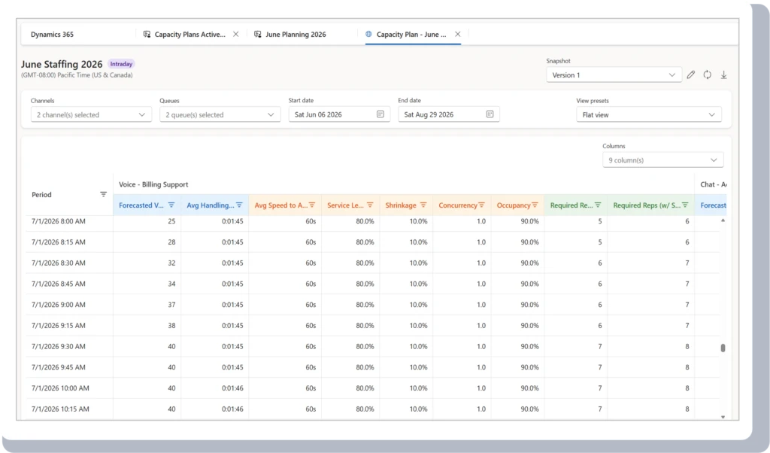770x453 pixels.
Task: Open the View presets Flat view dropdown
Action: click(x=649, y=114)
